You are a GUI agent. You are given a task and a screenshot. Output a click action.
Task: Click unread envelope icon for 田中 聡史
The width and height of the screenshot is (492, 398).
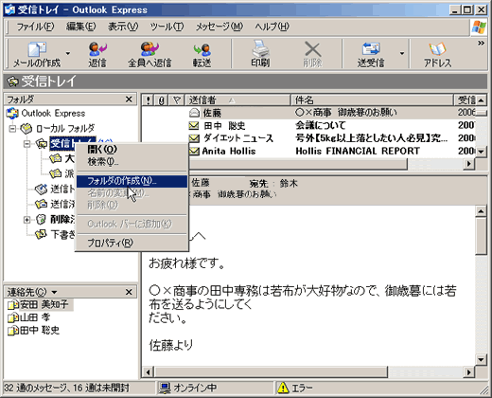(194, 126)
